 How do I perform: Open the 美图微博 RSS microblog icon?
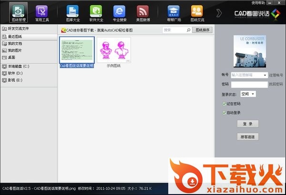(143, 13)
